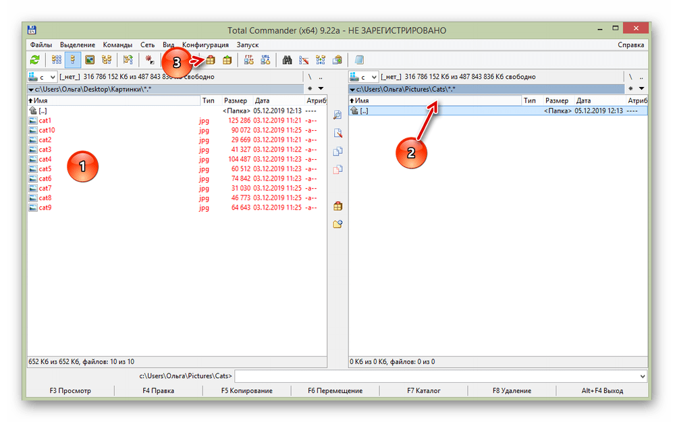Refresh the source panel with the green arrows icon
The image size is (675, 422).
[x=35, y=60]
